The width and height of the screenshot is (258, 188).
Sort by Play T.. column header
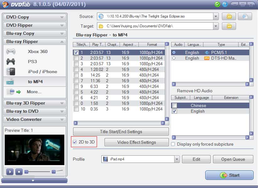tap(98, 45)
